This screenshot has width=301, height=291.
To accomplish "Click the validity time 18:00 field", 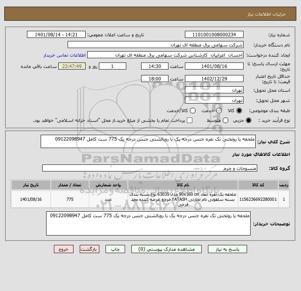I will point(155,79).
